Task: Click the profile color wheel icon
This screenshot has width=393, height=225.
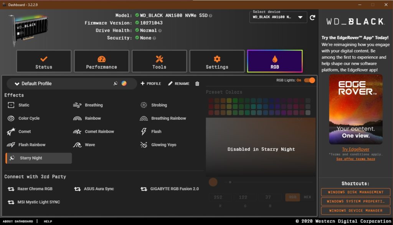Action: click(x=124, y=83)
